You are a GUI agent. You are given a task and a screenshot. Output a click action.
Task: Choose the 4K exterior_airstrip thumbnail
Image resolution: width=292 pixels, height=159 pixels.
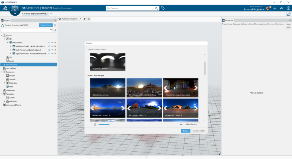coord(108,88)
